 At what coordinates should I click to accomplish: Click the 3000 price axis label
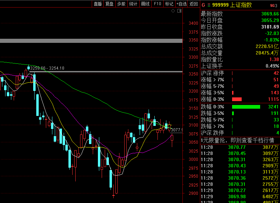[193, 159]
